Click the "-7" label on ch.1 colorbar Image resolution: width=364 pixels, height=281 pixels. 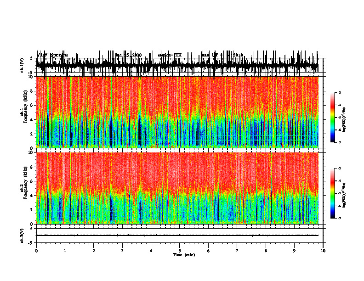pyautogui.click(x=339, y=142)
